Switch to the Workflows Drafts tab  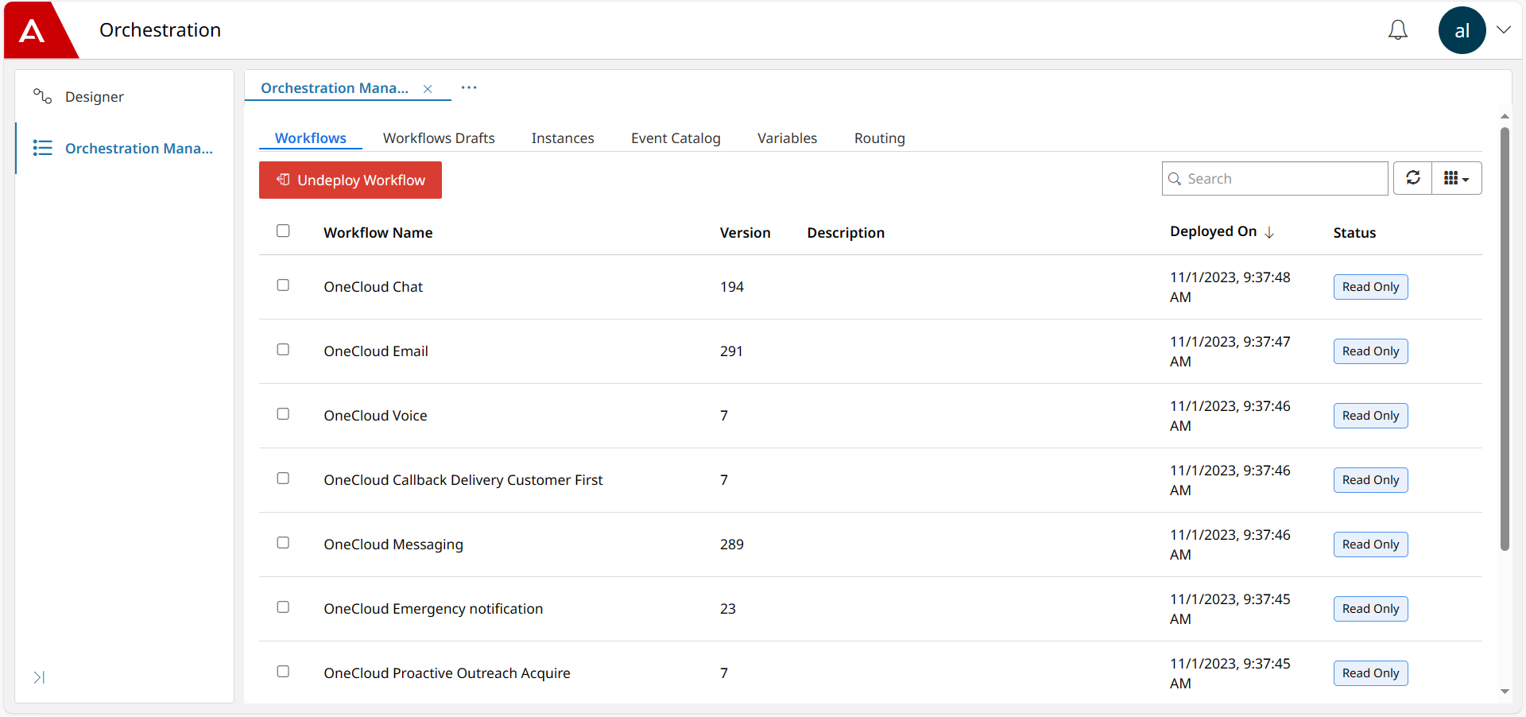(x=439, y=138)
